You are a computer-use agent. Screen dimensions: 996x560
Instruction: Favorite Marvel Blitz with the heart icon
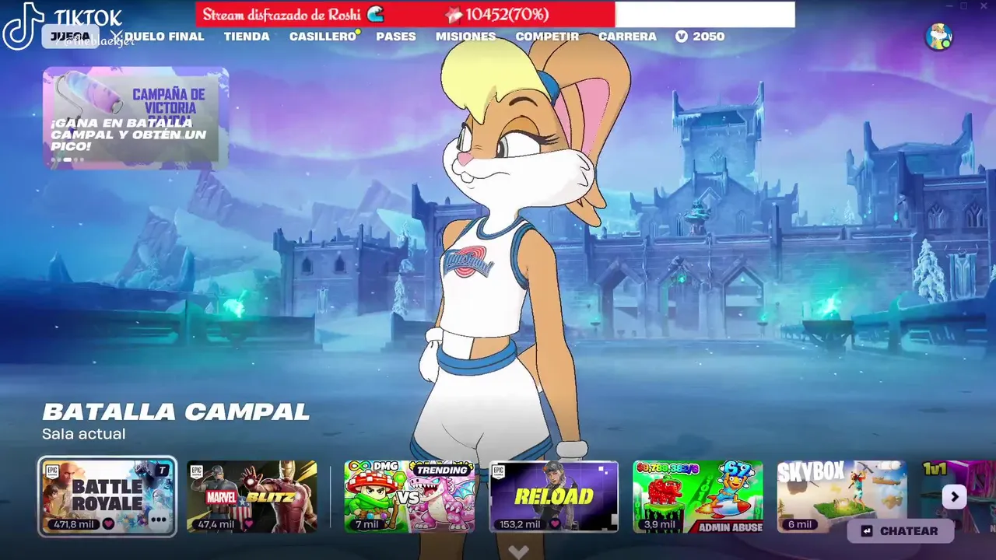(x=249, y=524)
